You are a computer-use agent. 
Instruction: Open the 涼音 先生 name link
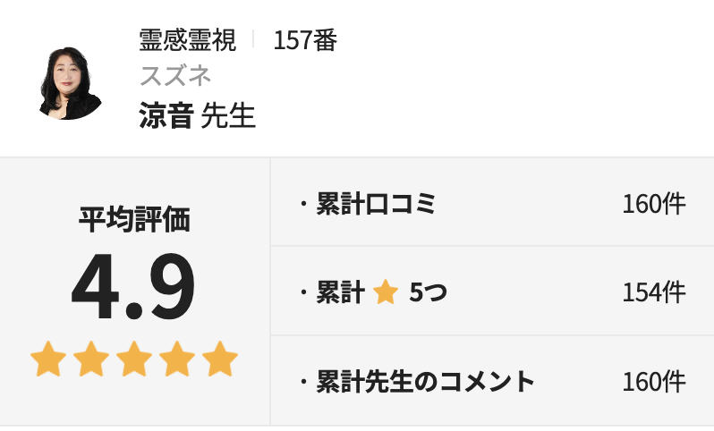coord(198,115)
